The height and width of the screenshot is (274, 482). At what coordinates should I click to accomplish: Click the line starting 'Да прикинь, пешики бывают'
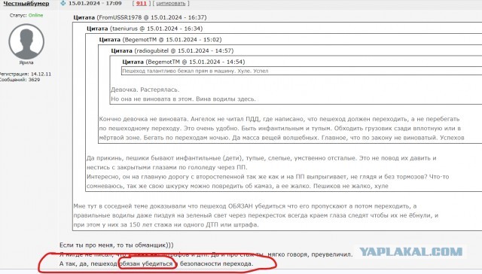(261, 158)
